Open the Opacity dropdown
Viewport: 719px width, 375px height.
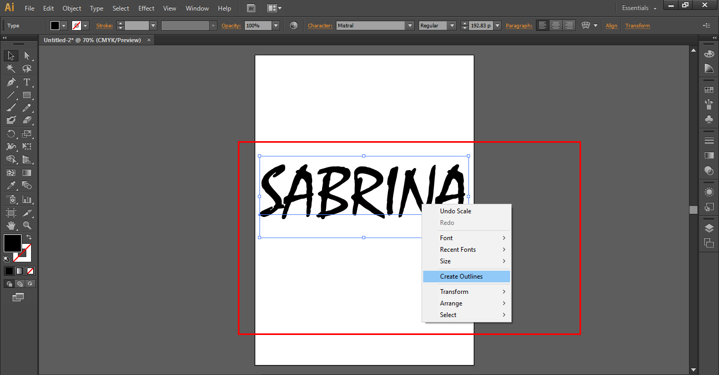point(275,25)
